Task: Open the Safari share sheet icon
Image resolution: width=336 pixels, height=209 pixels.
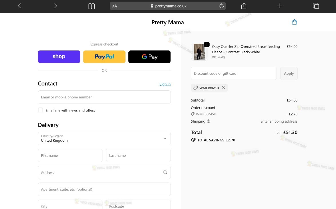Action: pos(244,6)
